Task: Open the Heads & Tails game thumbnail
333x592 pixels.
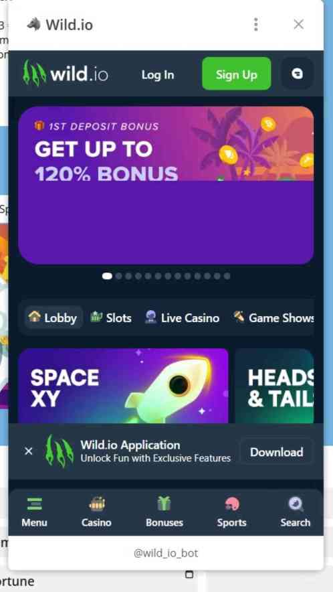Action: coord(275,386)
